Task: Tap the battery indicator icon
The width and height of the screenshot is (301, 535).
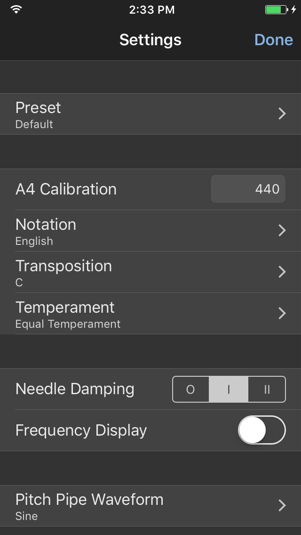Action: coord(277,9)
